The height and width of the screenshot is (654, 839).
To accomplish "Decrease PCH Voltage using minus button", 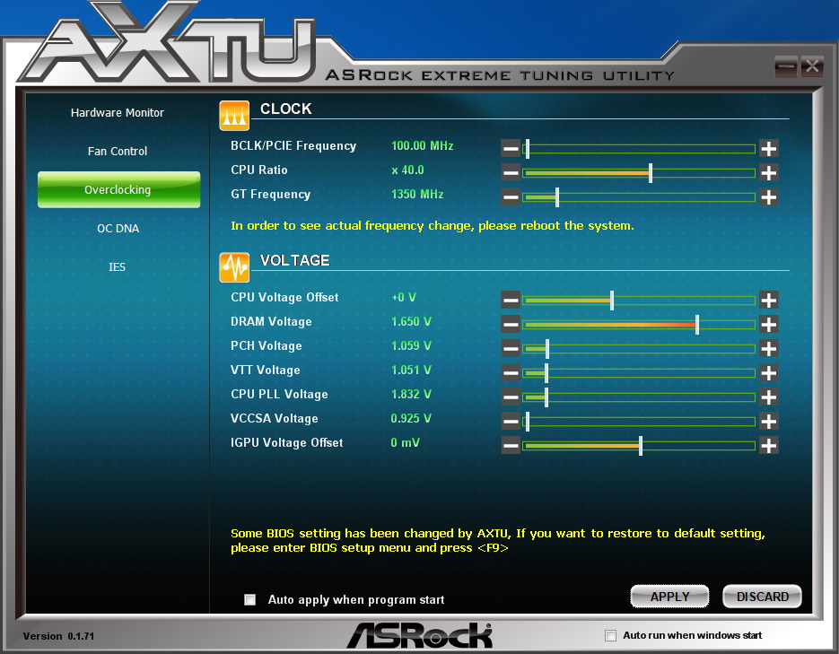I will coord(511,349).
